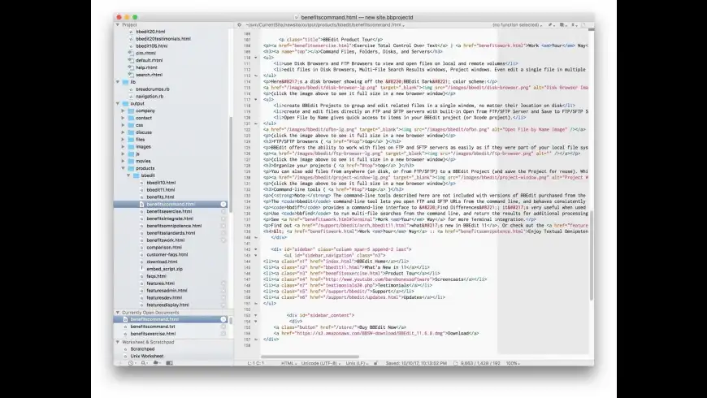Close benefitscommand.html in Currently Open Documents
Screen dimensions: 707x398
coord(223,319)
